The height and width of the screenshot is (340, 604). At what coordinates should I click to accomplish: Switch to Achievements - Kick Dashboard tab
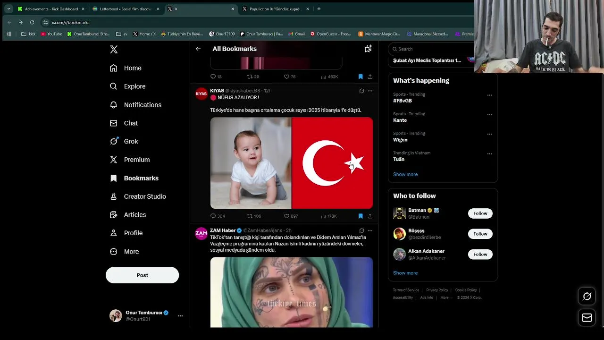pos(51,9)
